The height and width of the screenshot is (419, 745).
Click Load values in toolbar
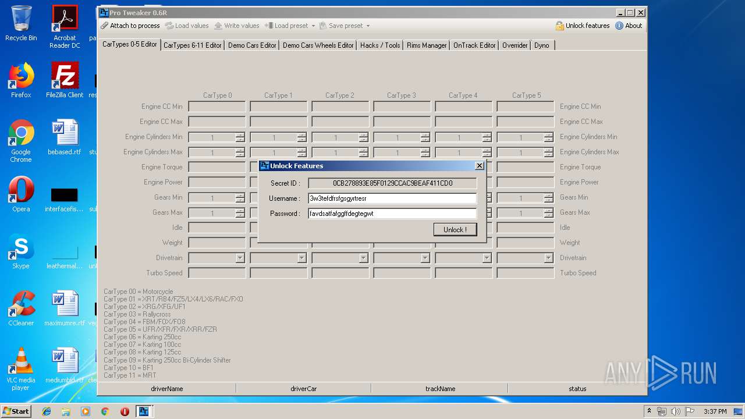point(187,26)
